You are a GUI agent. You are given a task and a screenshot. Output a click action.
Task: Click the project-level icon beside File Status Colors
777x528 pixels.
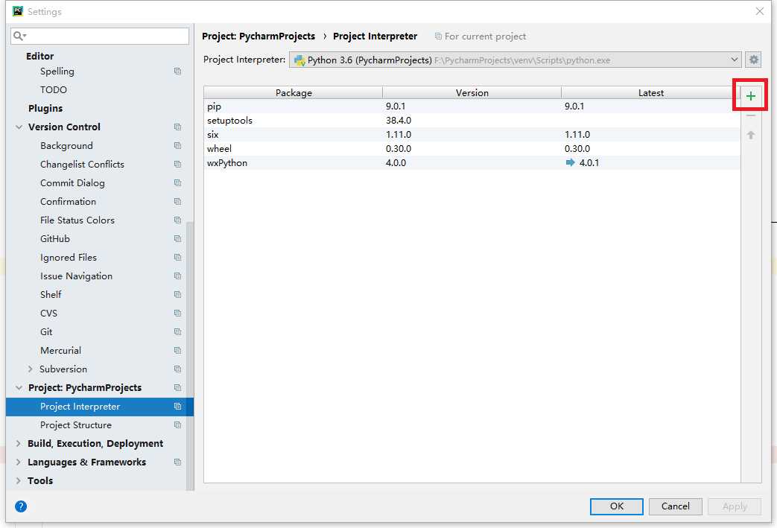click(177, 220)
